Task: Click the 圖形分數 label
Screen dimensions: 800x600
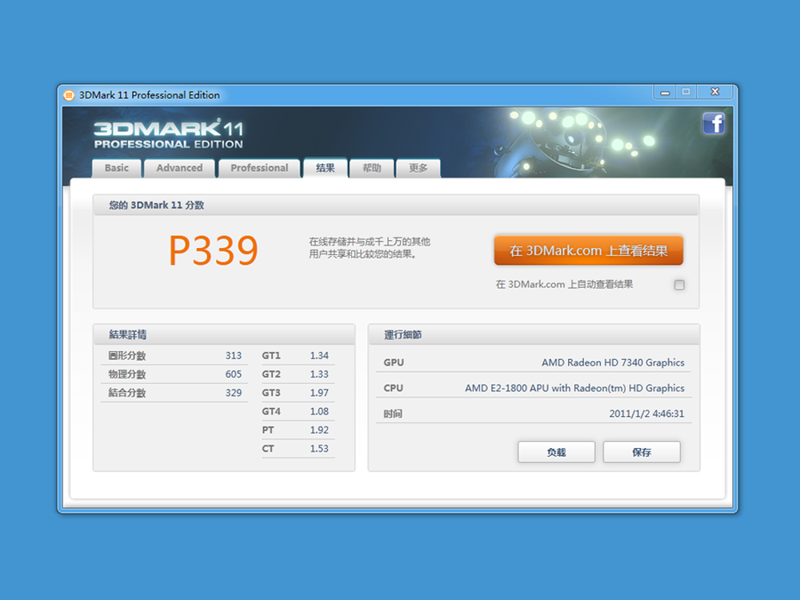Action: pyautogui.click(x=127, y=356)
